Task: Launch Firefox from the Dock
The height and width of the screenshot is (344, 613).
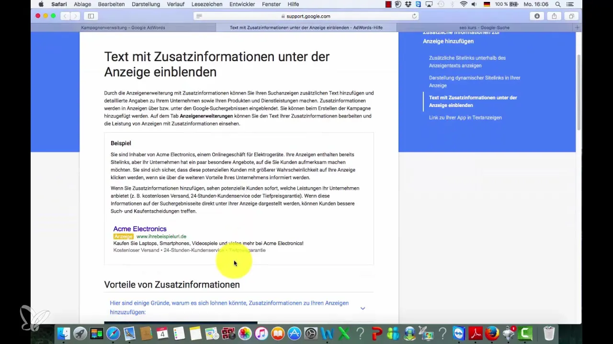Action: point(492,333)
